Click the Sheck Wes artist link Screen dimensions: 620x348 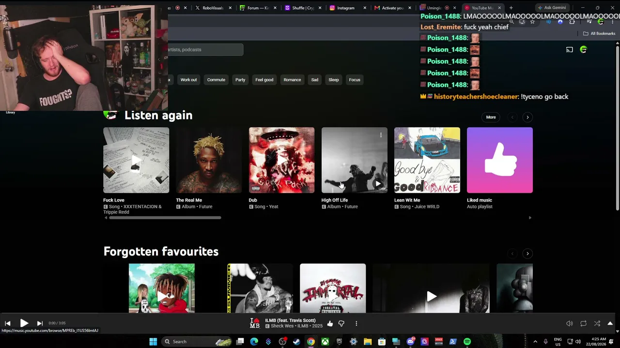[282, 326]
